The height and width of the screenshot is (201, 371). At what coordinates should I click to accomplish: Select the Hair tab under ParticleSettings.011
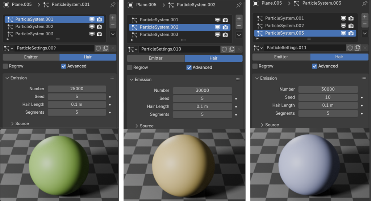coord(339,57)
